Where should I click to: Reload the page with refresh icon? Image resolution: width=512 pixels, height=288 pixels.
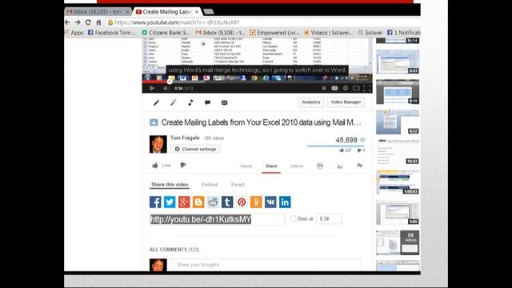click(88, 22)
